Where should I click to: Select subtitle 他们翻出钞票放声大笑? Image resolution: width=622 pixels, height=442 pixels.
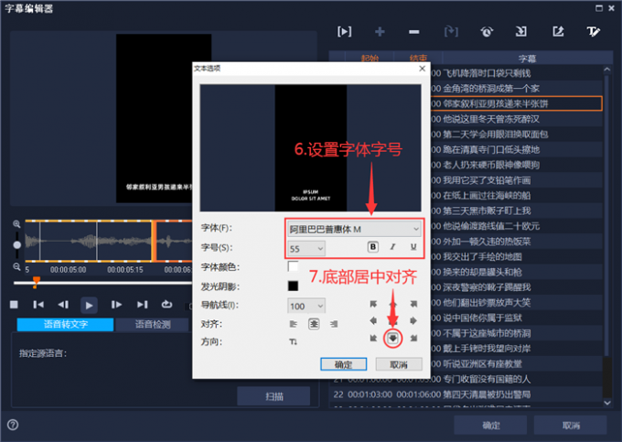pos(487,302)
